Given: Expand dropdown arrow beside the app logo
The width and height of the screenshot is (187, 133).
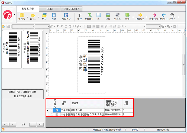Looking at the screenshot, I should point(14,15).
